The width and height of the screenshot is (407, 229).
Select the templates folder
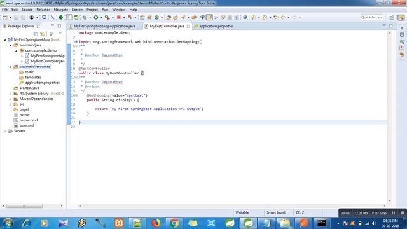click(x=32, y=78)
